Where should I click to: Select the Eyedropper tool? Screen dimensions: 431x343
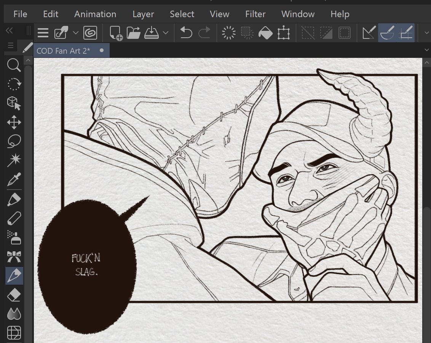tap(14, 179)
